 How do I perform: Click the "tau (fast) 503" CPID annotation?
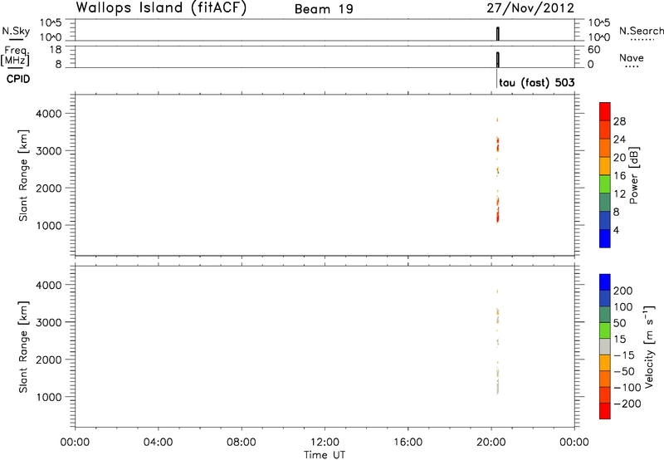click(536, 82)
